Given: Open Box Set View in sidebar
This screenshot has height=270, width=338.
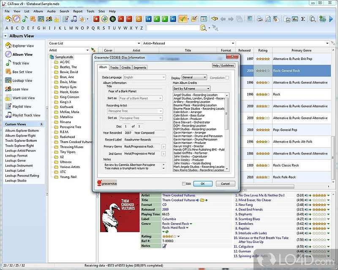Looking at the screenshot, I should coord(22,72).
